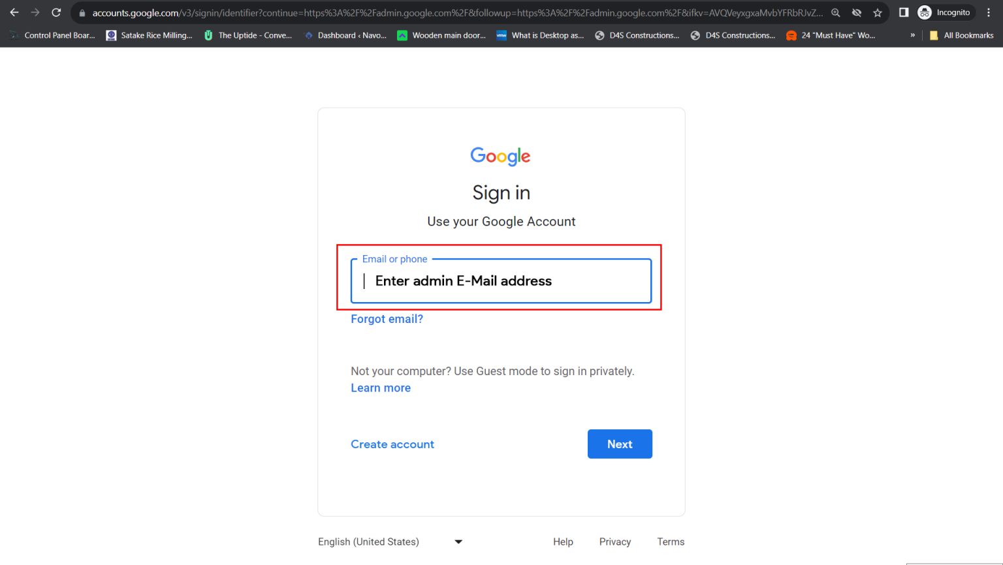Select Create account
1003x565 pixels.
392,444
